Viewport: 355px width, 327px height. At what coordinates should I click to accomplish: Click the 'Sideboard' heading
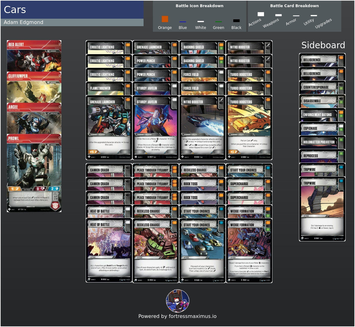[x=323, y=45]
